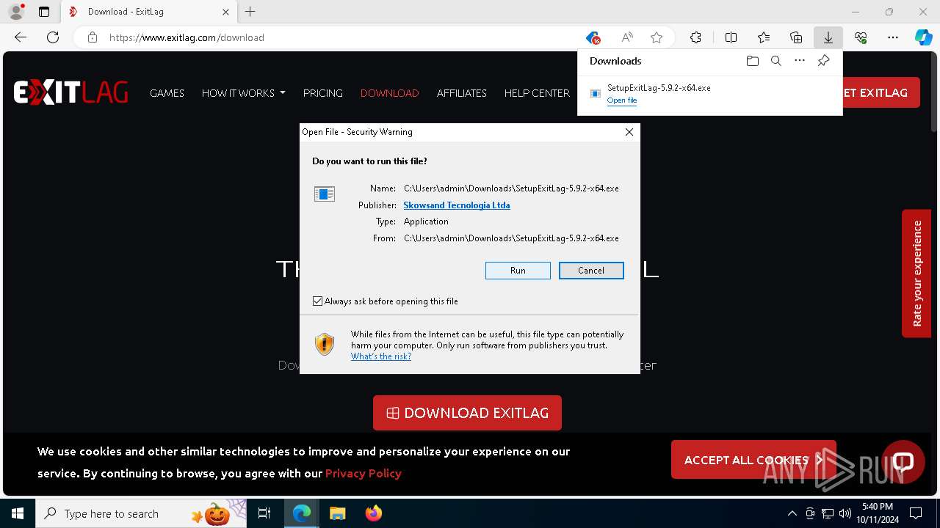Launch Copilot sidebar icon
Viewport: 940px width, 528px height.
tap(924, 37)
